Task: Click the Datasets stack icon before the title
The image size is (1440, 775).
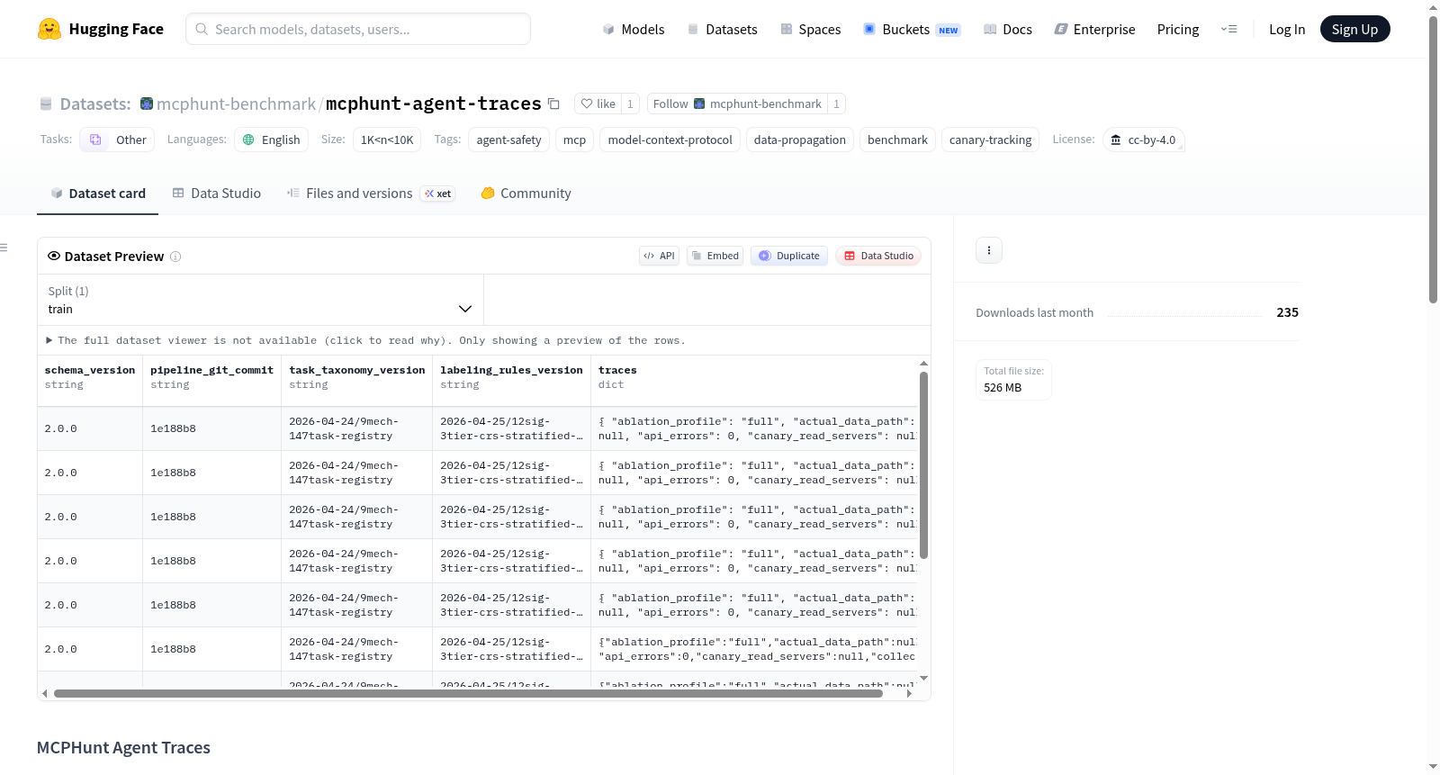Action: (46, 104)
